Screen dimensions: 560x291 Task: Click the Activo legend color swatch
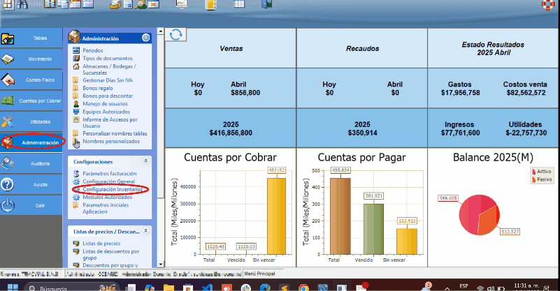pos(535,171)
